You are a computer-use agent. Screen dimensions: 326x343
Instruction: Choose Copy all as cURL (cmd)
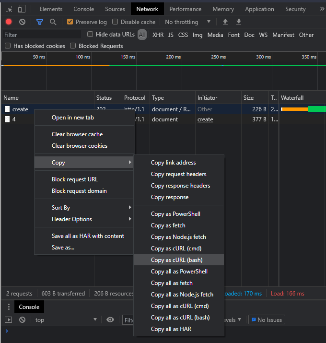[179, 306]
